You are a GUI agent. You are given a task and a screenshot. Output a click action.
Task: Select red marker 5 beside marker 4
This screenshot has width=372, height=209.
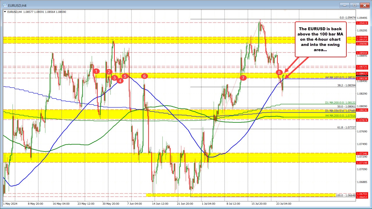tap(125, 76)
